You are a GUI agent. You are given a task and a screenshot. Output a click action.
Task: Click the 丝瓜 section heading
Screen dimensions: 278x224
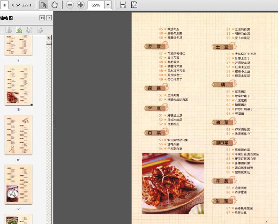click(x=155, y=108)
